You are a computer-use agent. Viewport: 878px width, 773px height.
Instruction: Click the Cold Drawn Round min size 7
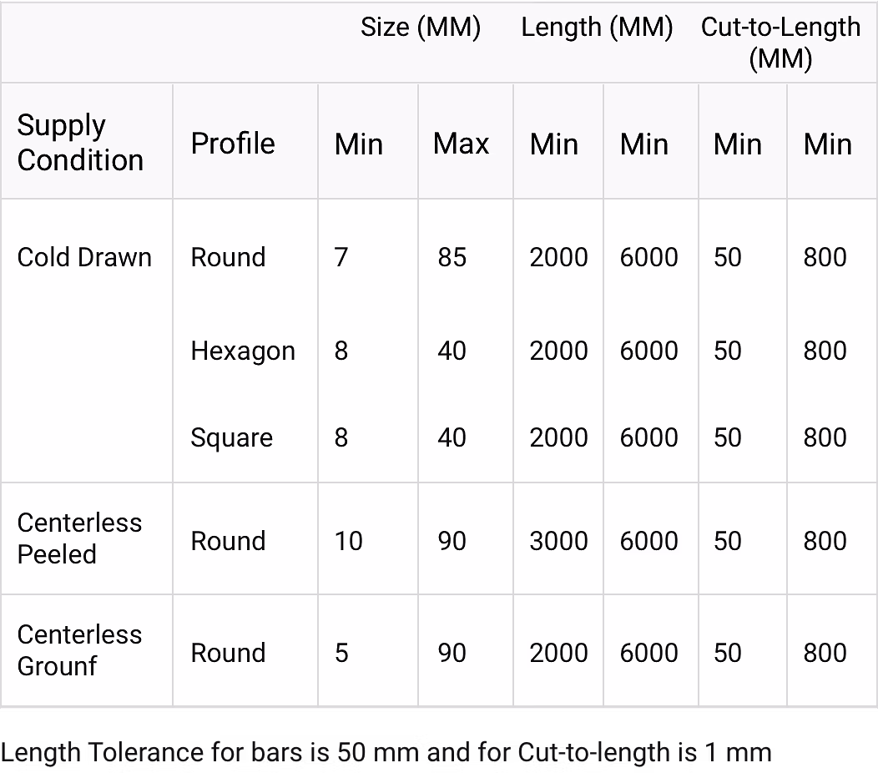point(341,257)
